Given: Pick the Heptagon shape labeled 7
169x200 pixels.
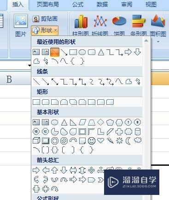Looking at the screenshot, I should click(x=128, y=122).
